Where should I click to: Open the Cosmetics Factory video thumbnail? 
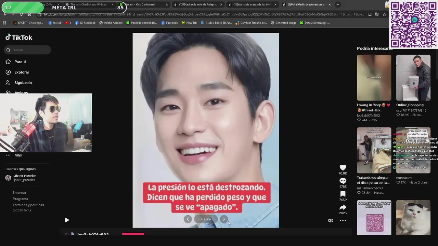(374, 218)
